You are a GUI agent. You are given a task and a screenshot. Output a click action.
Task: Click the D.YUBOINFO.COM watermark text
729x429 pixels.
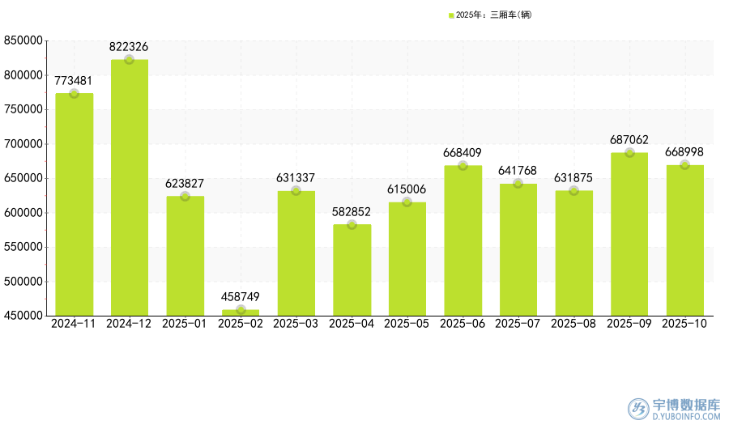(686, 417)
